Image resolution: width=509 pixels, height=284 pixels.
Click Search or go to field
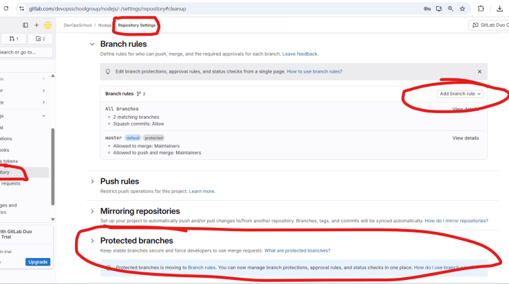26,52
